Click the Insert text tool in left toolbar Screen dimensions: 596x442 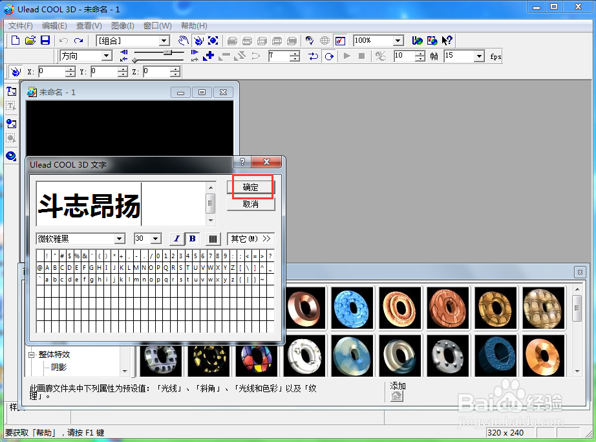click(12, 91)
